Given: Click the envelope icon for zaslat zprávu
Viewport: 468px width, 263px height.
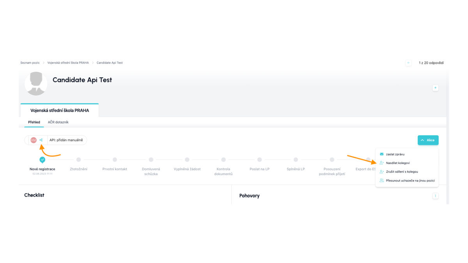Looking at the screenshot, I should 381,154.
